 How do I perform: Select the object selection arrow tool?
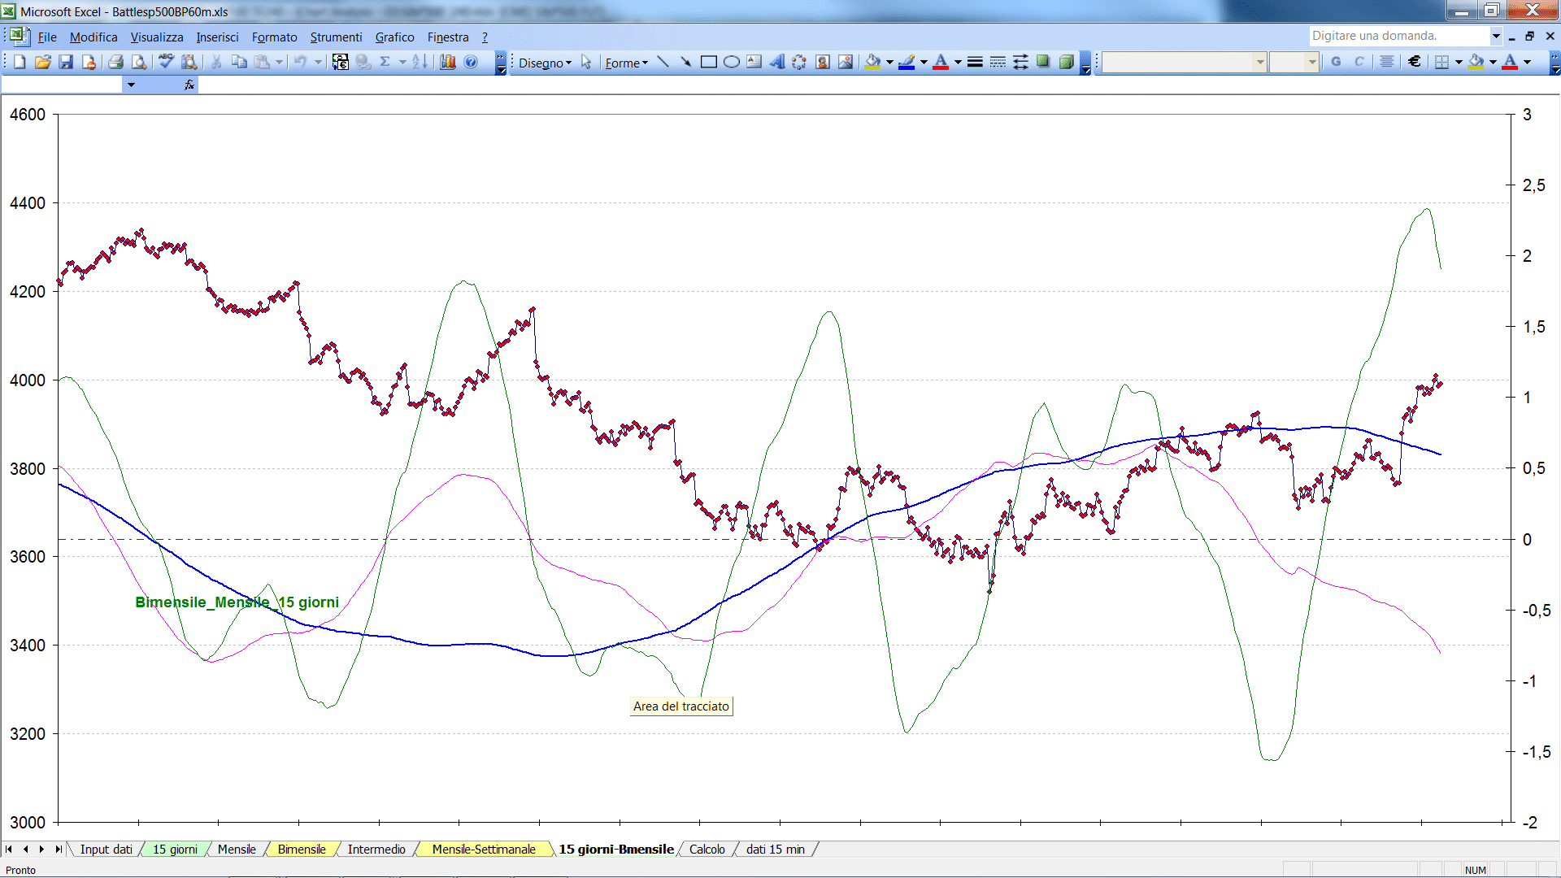[x=586, y=63]
